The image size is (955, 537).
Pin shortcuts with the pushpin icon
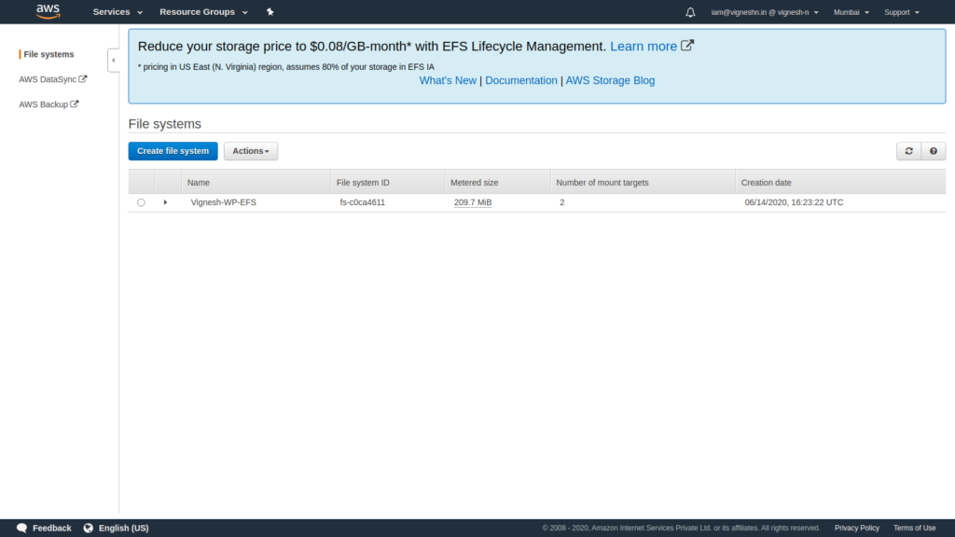click(x=270, y=11)
